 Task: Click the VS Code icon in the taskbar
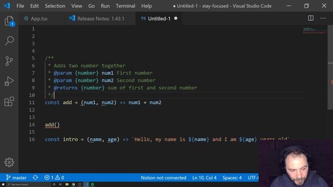86,184
